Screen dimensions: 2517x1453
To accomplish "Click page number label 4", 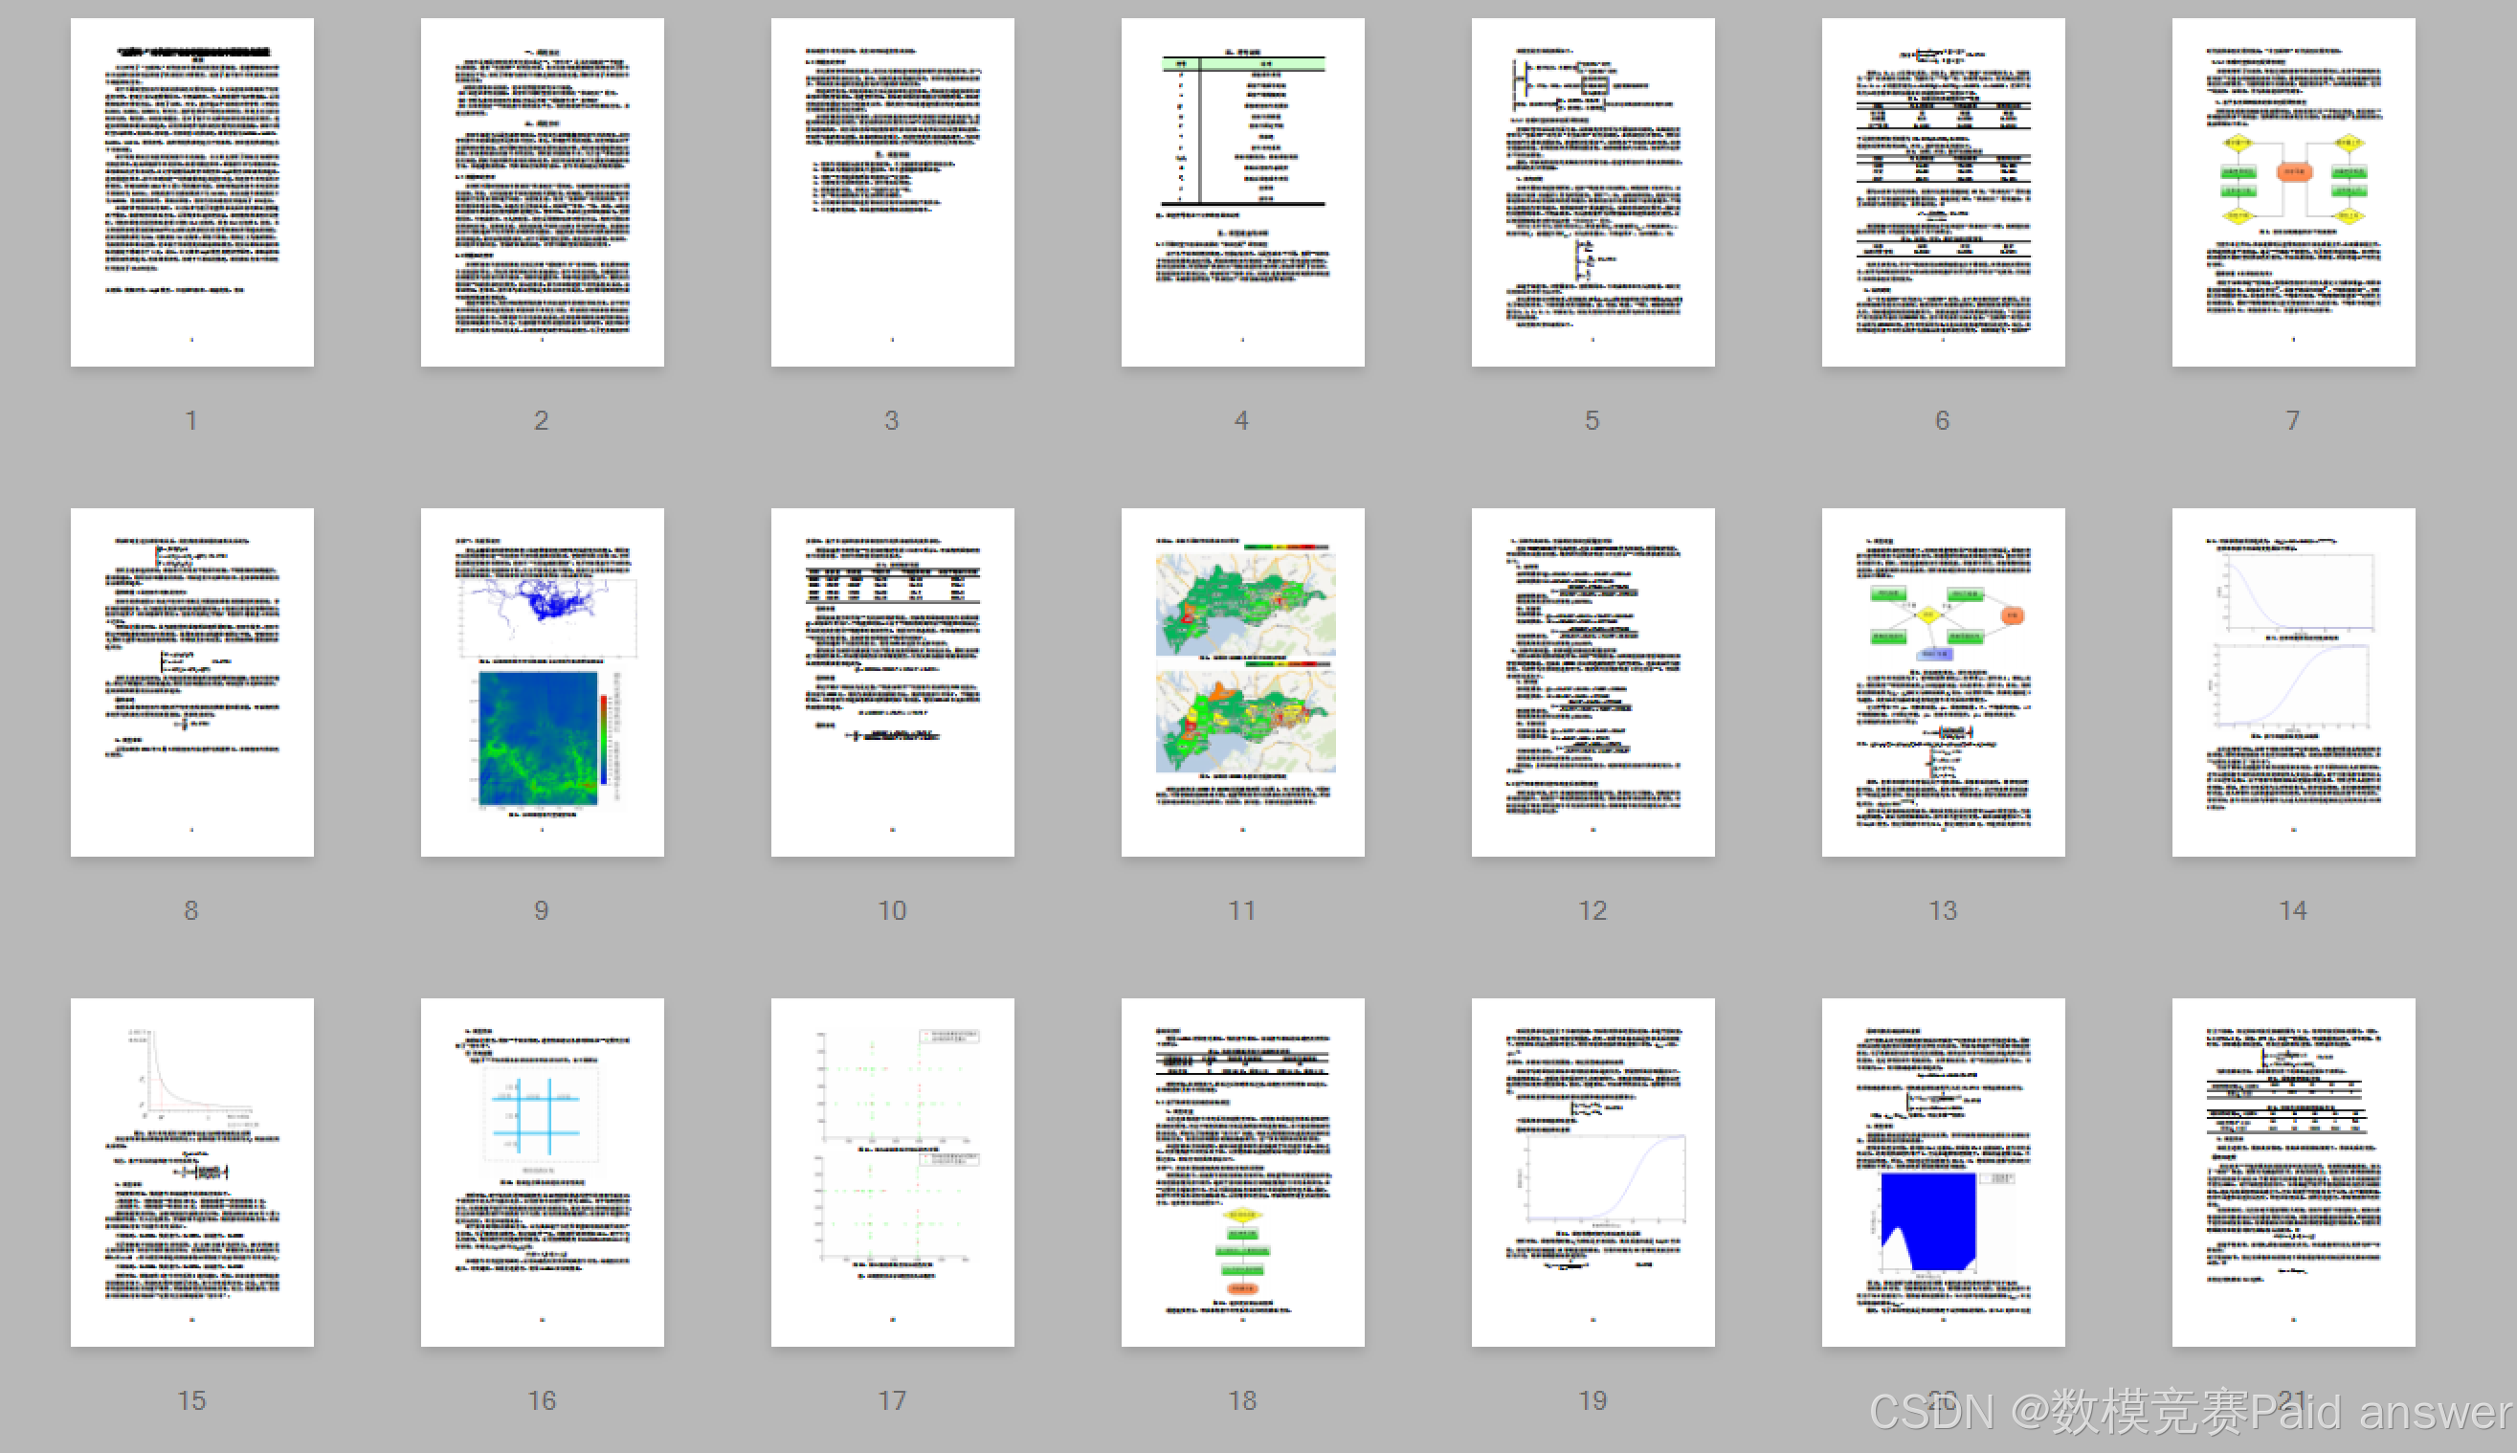I will click(1242, 420).
